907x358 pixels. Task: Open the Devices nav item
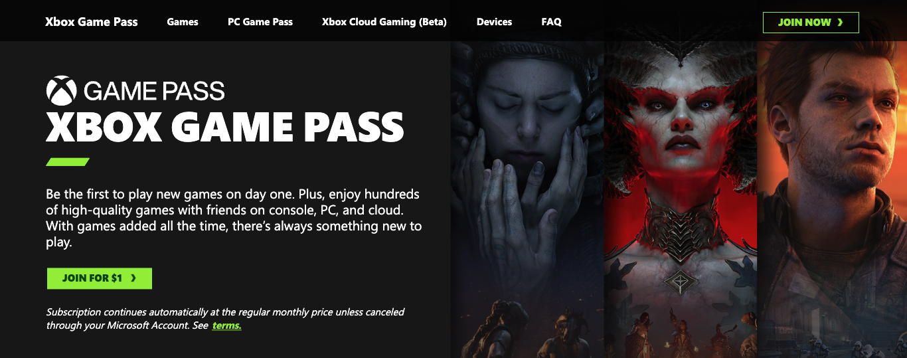click(x=494, y=22)
